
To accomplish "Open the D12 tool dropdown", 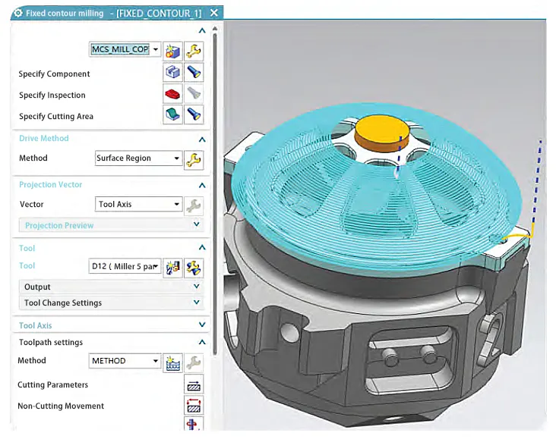I will coord(156,266).
